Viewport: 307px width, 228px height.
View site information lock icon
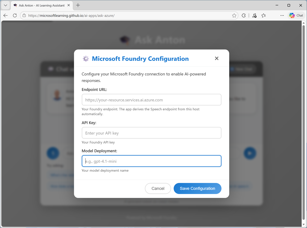[x=24, y=16]
